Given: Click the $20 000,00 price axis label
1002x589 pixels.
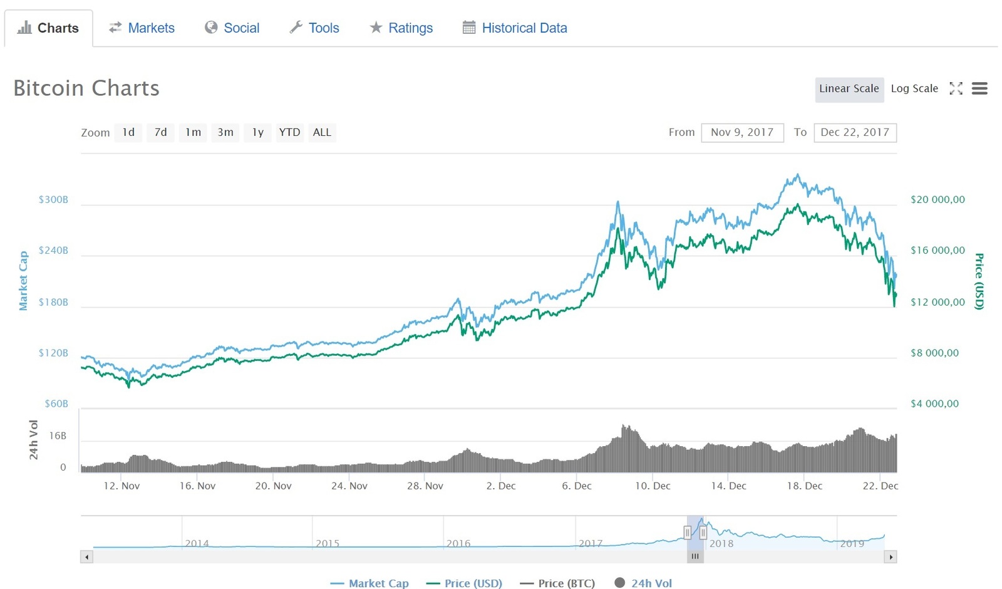Looking at the screenshot, I should click(937, 200).
